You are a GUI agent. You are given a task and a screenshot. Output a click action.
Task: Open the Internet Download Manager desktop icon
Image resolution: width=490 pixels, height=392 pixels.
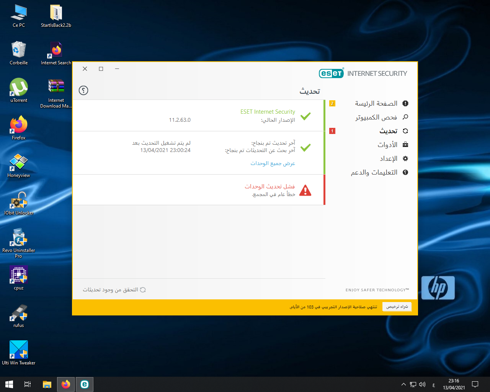tap(56, 93)
